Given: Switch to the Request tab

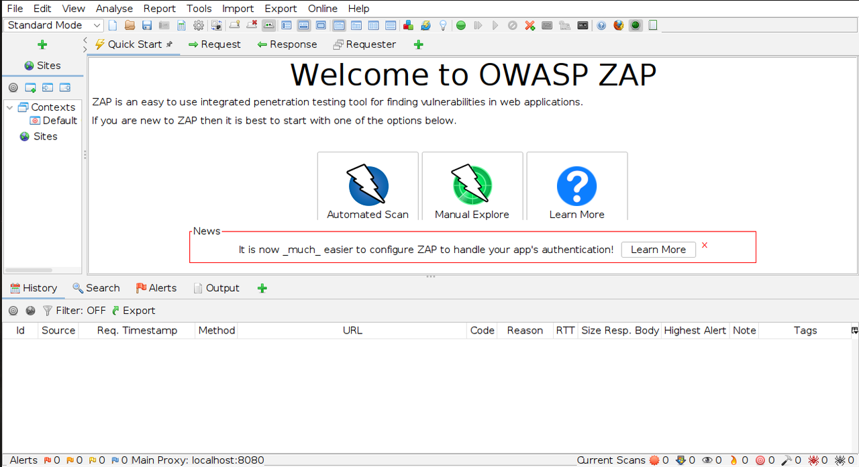Looking at the screenshot, I should coord(214,44).
